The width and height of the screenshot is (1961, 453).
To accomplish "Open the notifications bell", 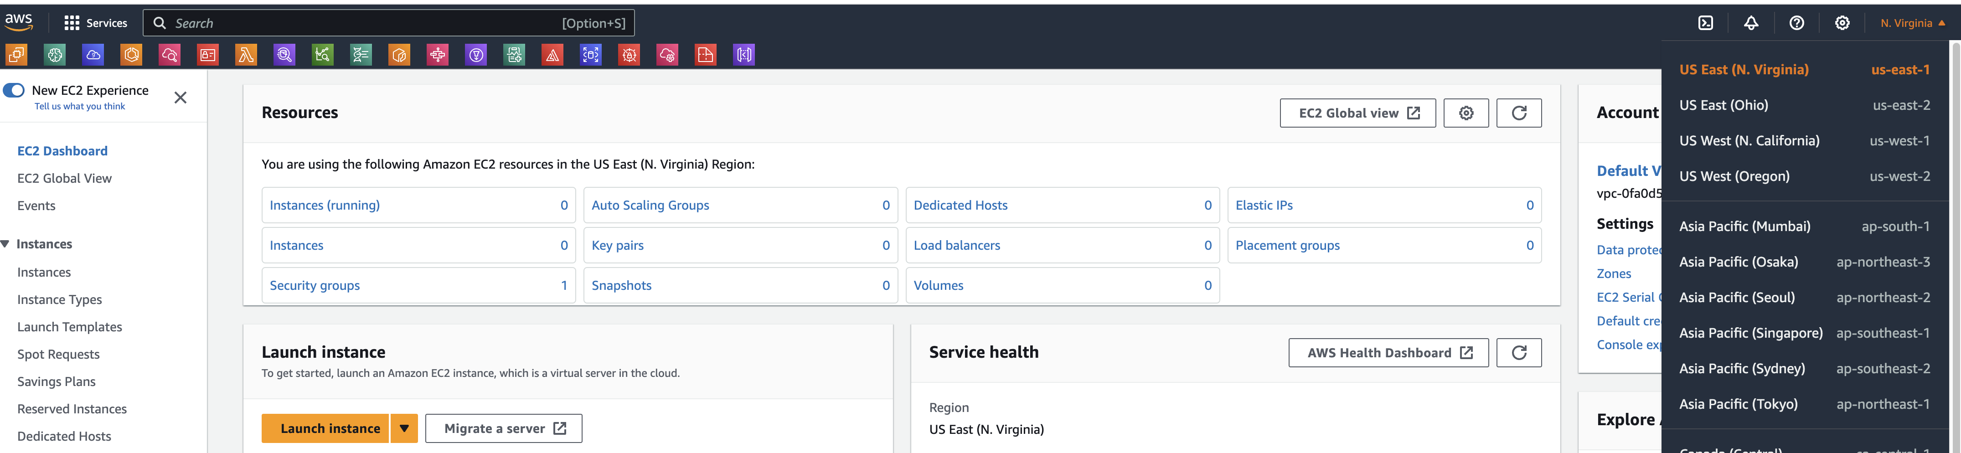I will pos(1751,23).
